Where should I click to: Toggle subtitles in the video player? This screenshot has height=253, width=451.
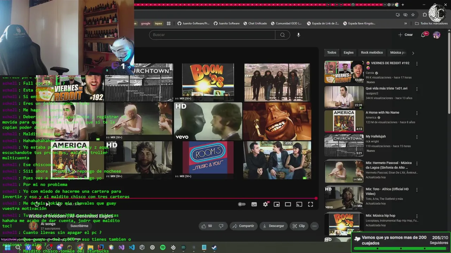[x=254, y=204]
